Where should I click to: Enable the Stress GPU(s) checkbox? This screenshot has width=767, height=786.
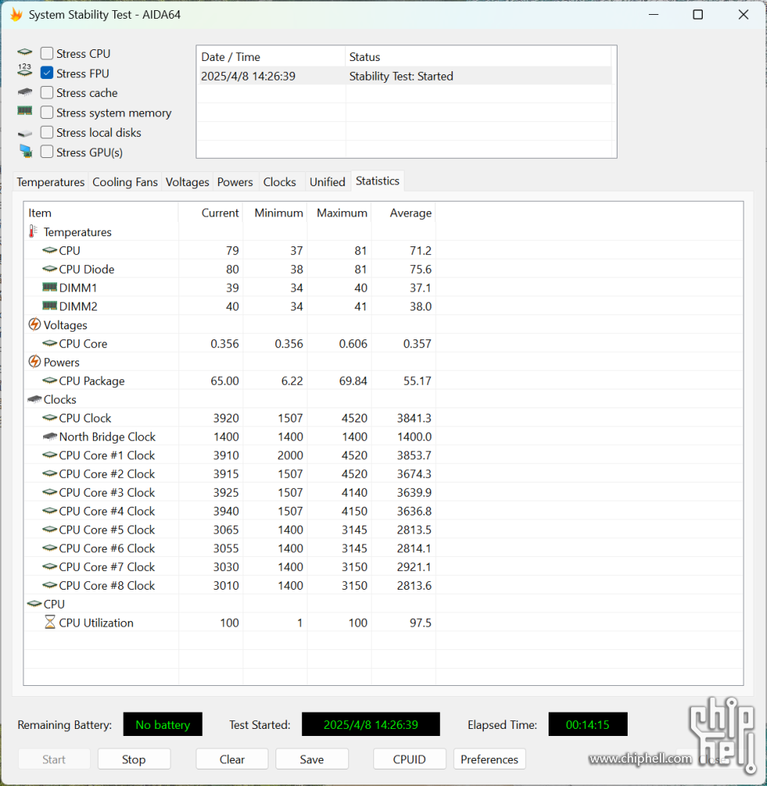tap(47, 152)
